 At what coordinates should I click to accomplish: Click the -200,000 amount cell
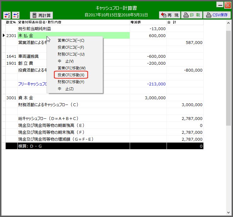click(x=148, y=63)
